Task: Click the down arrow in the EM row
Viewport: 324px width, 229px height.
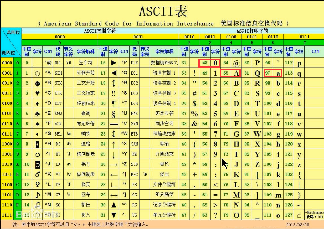Action: tap(113, 154)
